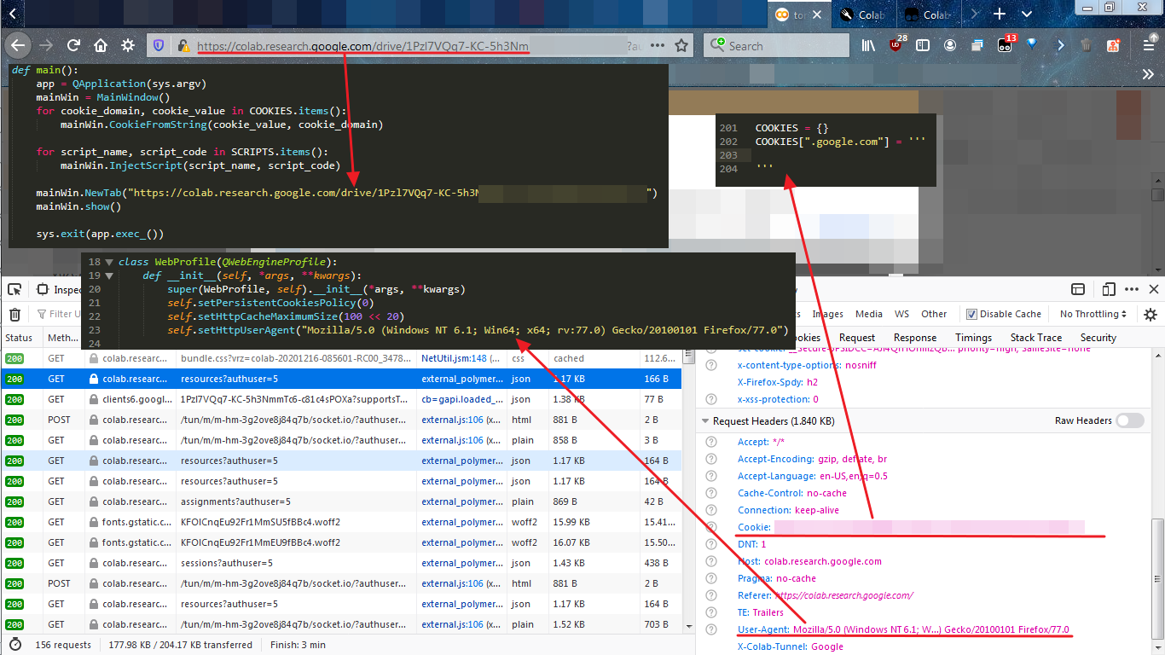Reload the page with the refresh icon
The height and width of the screenshot is (655, 1165).
point(73,46)
